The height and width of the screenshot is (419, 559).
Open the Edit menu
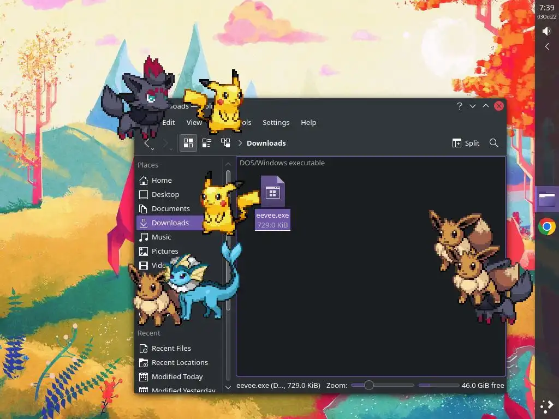[x=168, y=123]
